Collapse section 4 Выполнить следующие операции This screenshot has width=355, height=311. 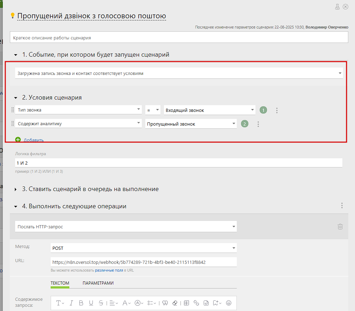point(15,207)
